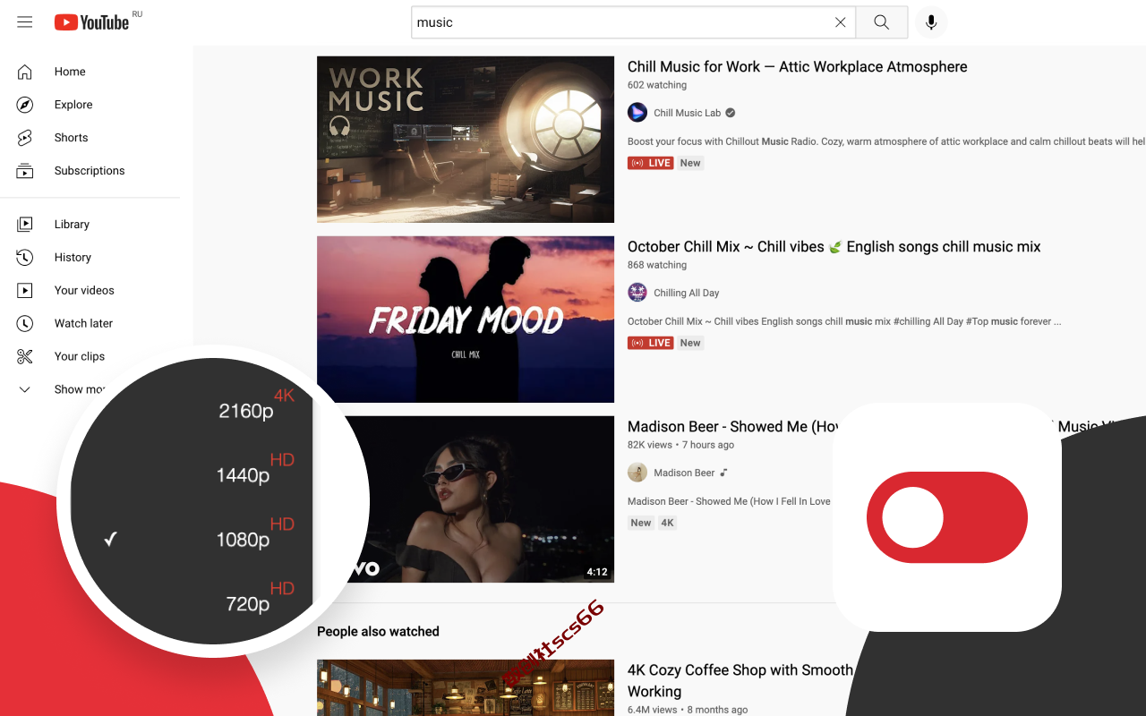The width and height of the screenshot is (1146, 716).
Task: Open October Chill Mix title
Action: click(x=834, y=247)
